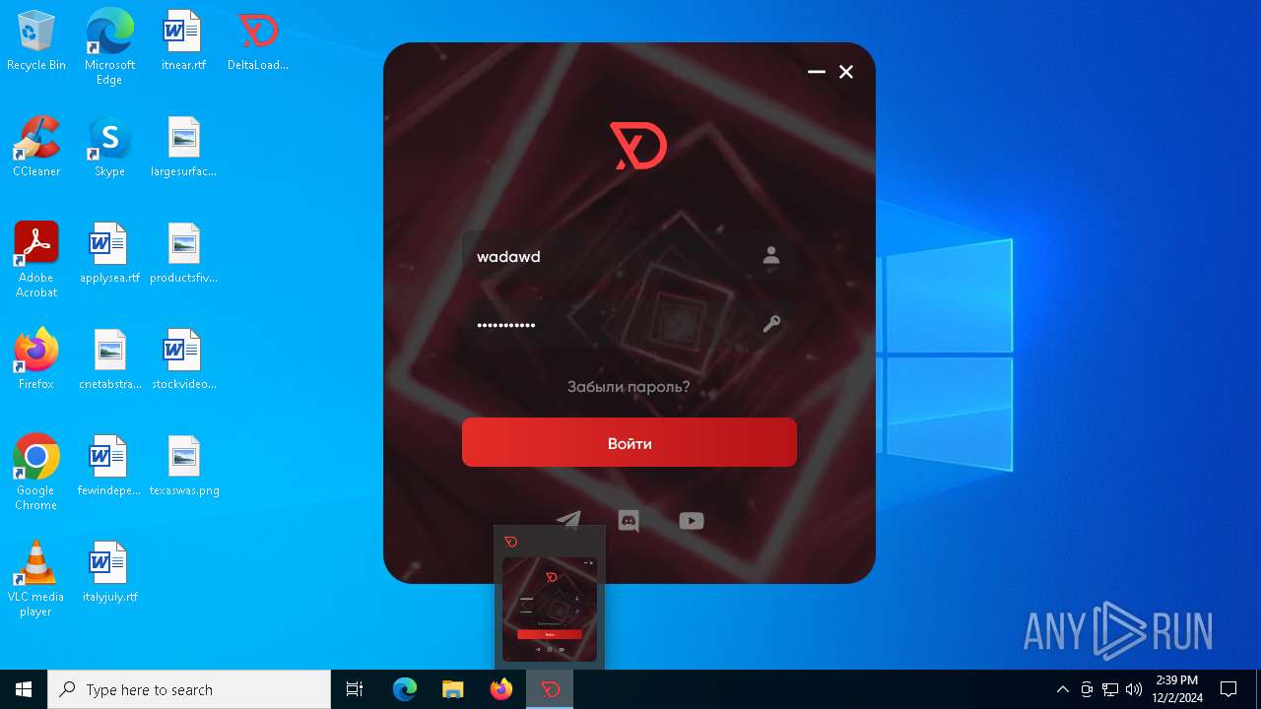The height and width of the screenshot is (709, 1261).
Task: Select the Adobe Acrobat desktop shortcut
Action: point(36,260)
